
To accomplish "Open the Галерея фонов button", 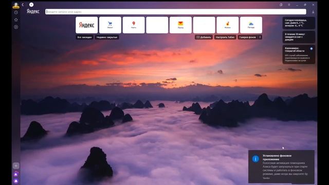I will click(248, 37).
